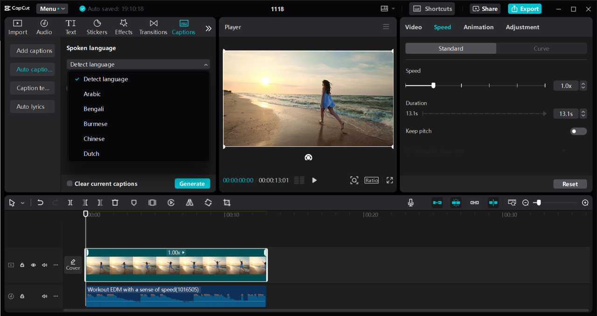
Task: Click the duration 13.1s value field
Action: click(566, 114)
